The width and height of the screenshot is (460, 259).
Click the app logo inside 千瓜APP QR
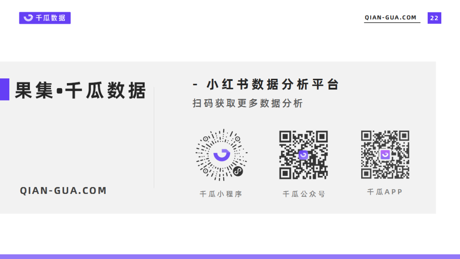(385, 154)
